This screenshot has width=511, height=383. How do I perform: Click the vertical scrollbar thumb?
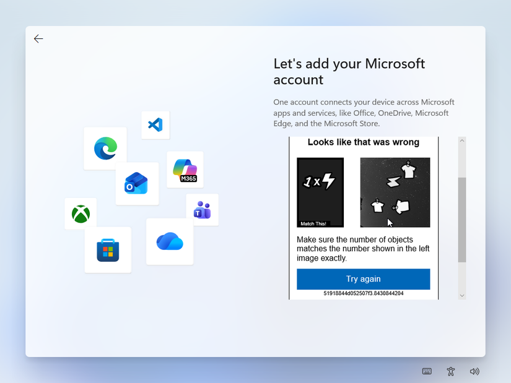pyautogui.click(x=462, y=220)
